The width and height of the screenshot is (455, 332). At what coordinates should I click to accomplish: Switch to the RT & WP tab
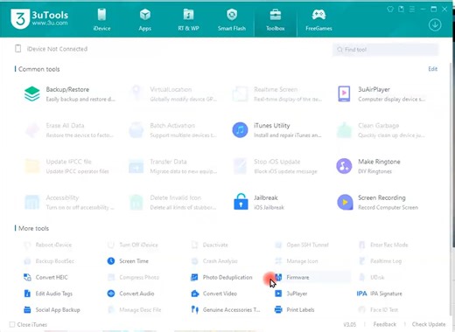click(188, 20)
